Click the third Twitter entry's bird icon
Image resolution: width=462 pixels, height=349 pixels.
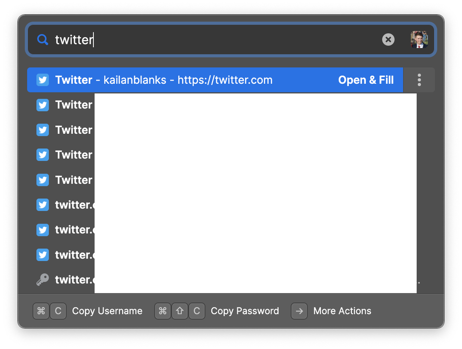[43, 130]
